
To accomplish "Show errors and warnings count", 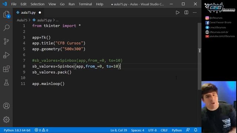I will coord(41,130).
